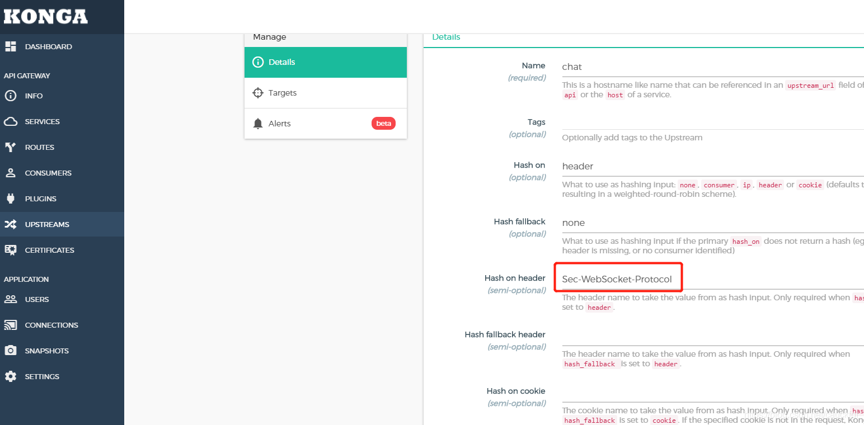Click the red beta badge next to Alerts
864x425 pixels.
pyautogui.click(x=383, y=124)
